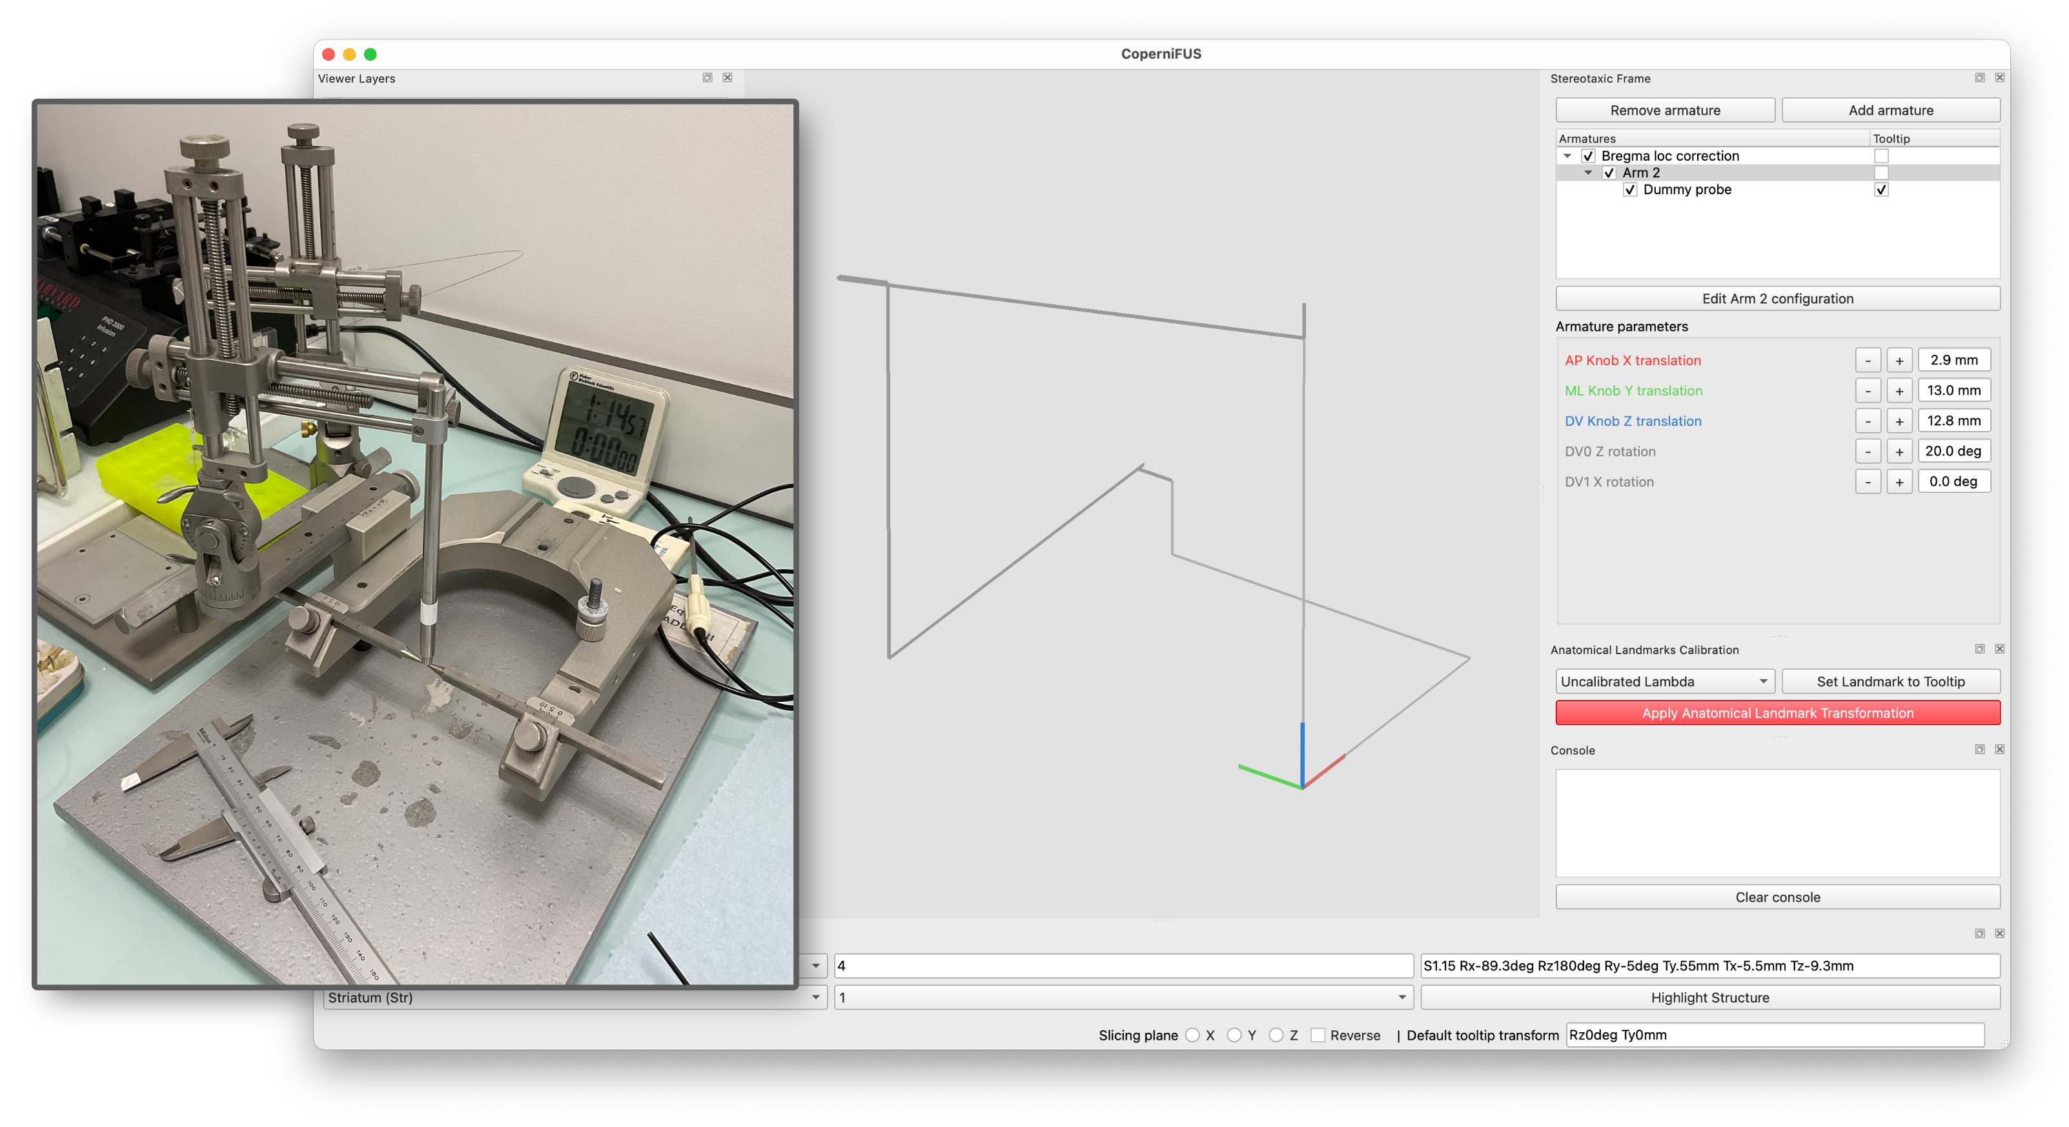Select X slicing plane radio button

[x=1193, y=1035]
